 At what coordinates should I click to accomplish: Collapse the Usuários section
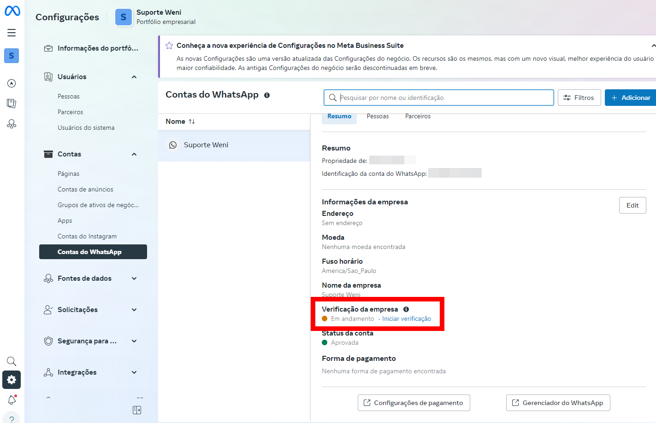tap(134, 77)
